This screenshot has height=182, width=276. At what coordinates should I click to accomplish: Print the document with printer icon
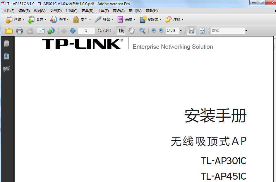[x=20, y=31]
